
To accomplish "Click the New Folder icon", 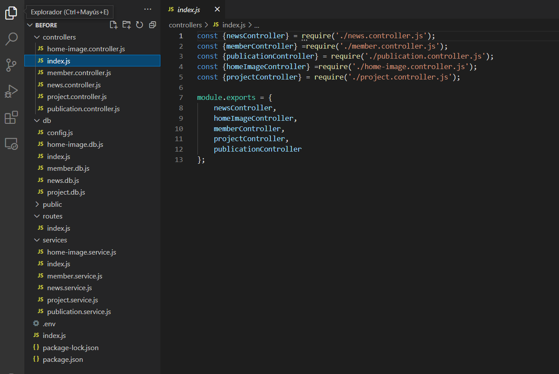I will coord(126,25).
